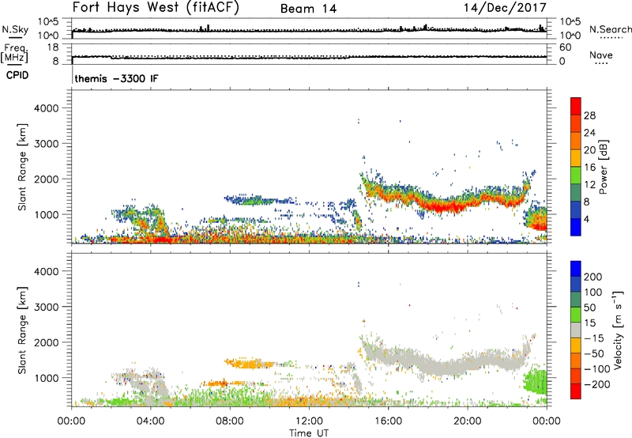
Task: Click the "N.Sky" legend label
Action: [x=15, y=29]
